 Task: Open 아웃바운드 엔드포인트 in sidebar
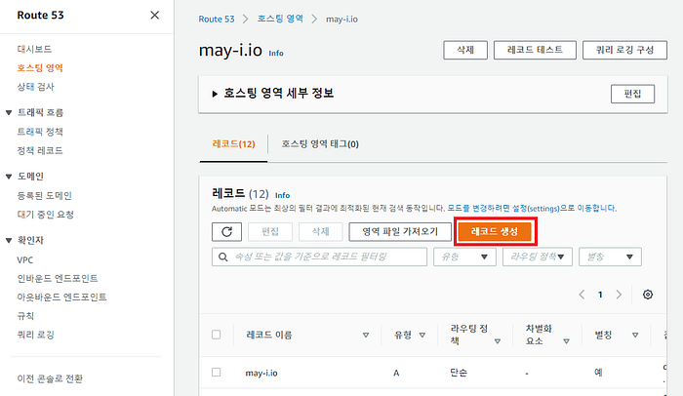[61, 297]
